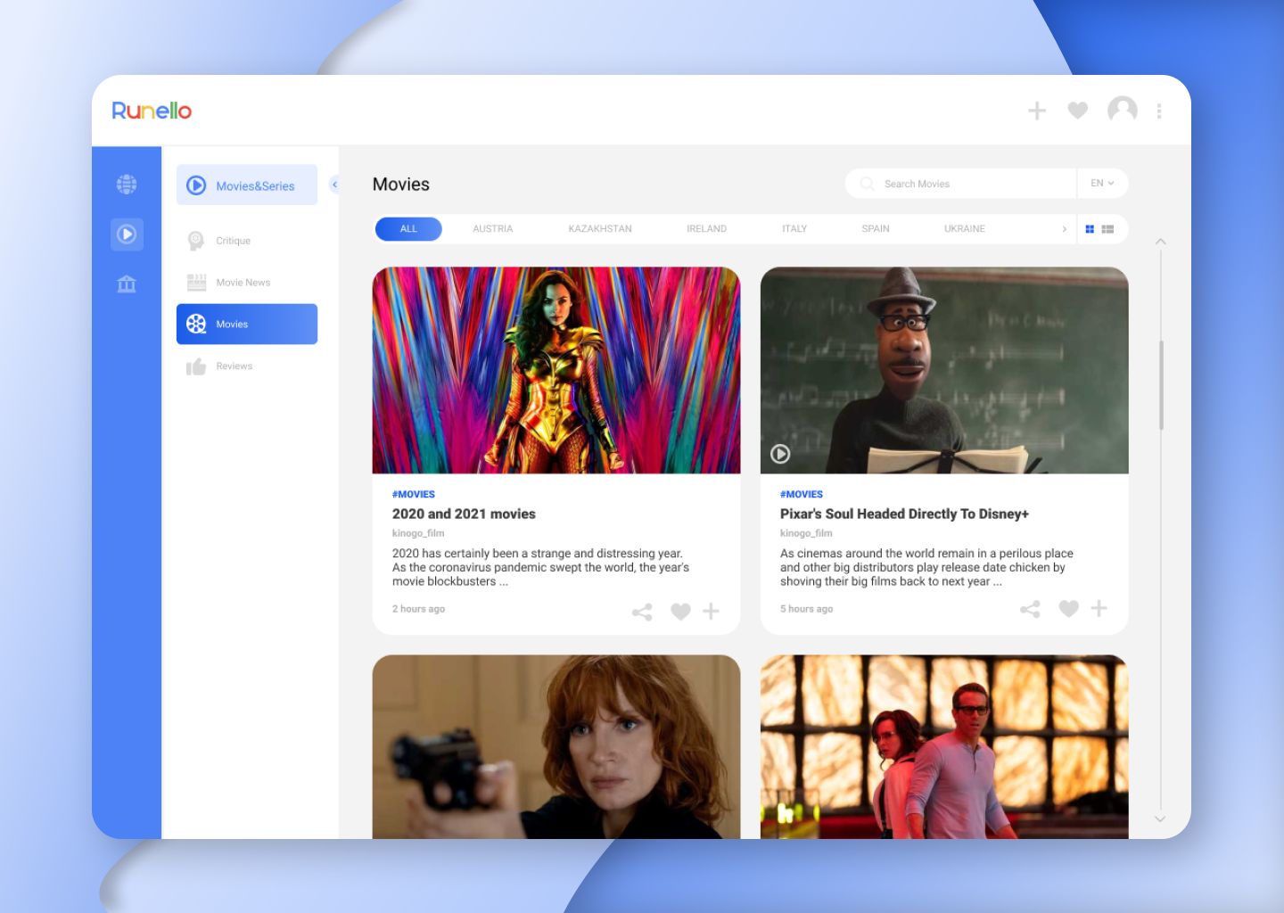Select Movies in the sidebar

pyautogui.click(x=247, y=324)
